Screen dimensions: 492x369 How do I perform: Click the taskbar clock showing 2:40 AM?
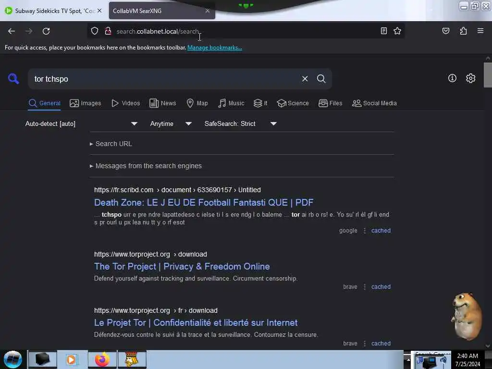pos(467,360)
